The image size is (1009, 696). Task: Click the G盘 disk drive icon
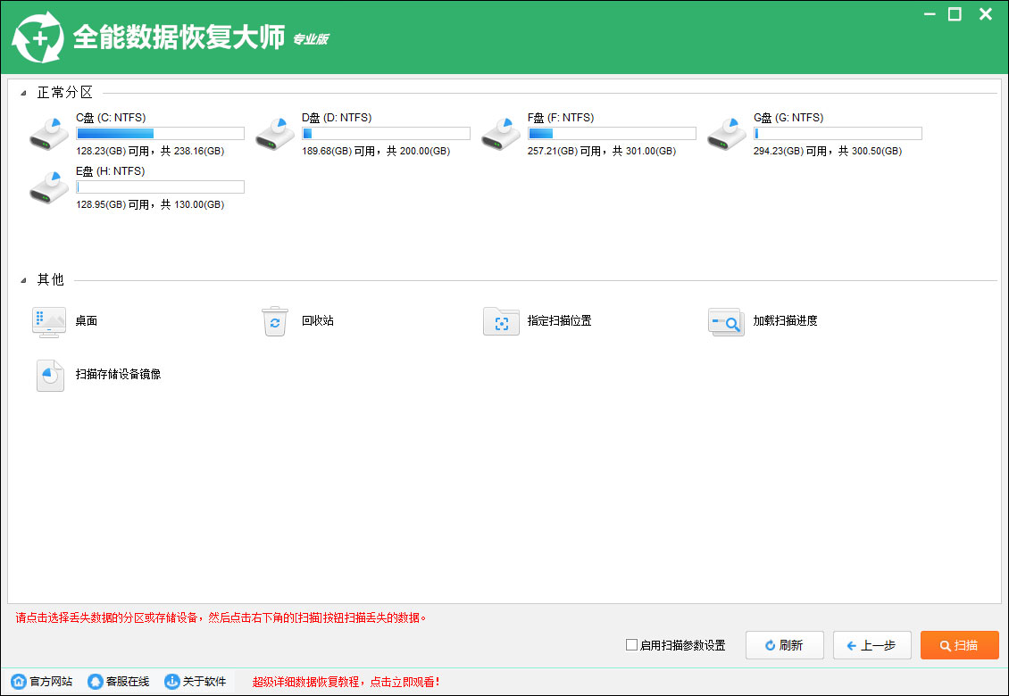[726, 133]
